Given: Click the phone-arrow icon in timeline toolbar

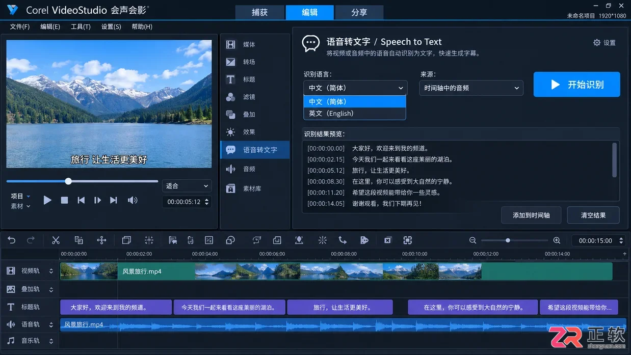Looking at the screenshot, I should 343,240.
